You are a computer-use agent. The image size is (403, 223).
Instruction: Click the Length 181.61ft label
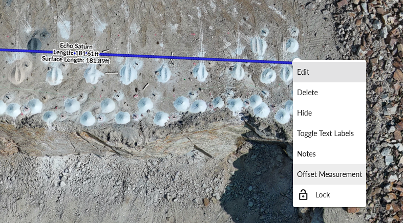[x=76, y=53]
